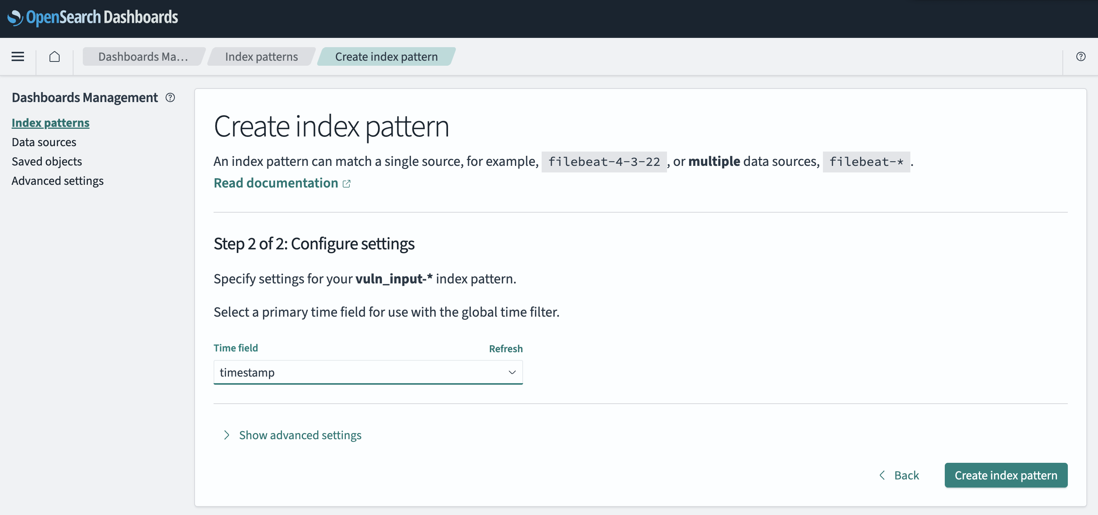The width and height of the screenshot is (1098, 515).
Task: Click the home icon
Action: 55,56
